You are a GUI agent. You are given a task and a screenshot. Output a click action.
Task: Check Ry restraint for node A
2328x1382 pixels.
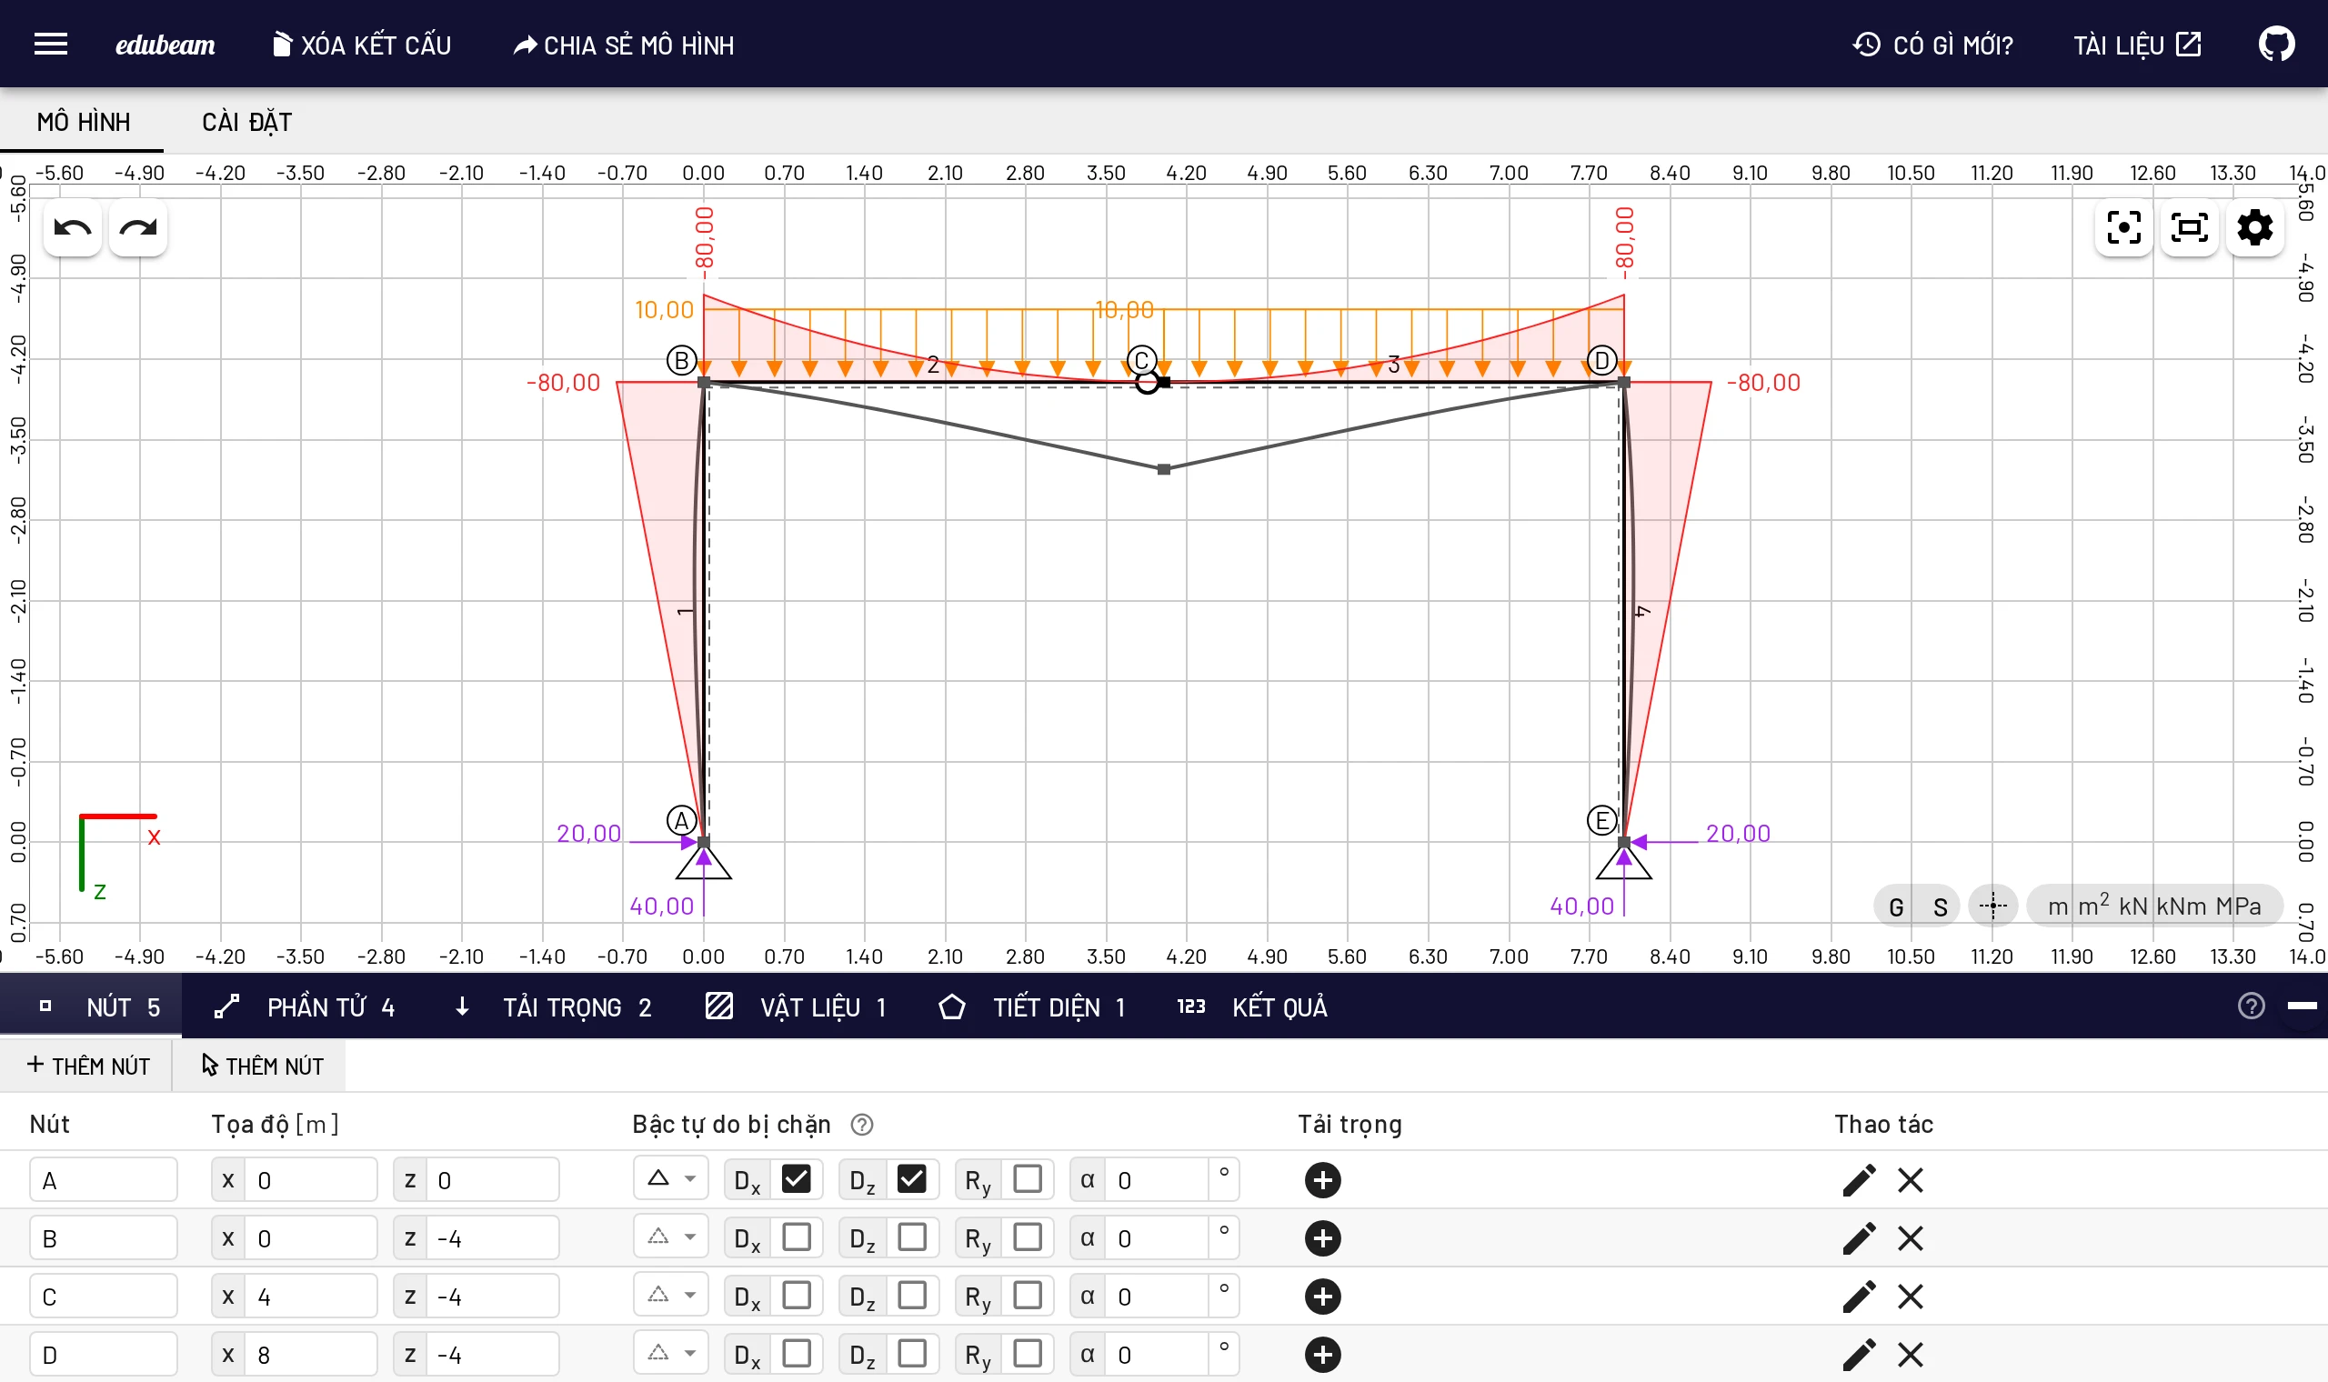1027,1179
